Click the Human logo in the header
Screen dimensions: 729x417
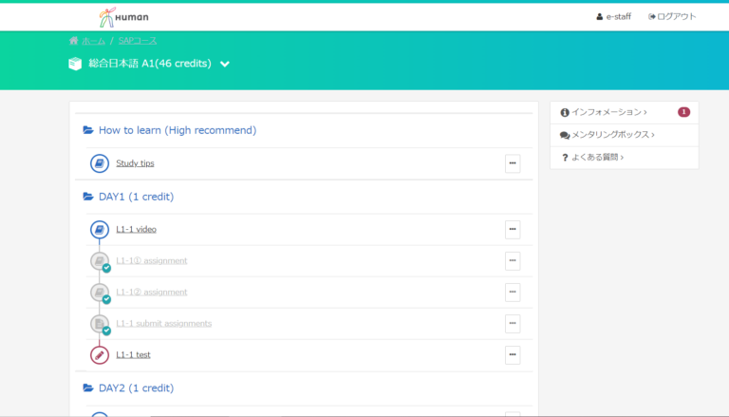click(123, 17)
